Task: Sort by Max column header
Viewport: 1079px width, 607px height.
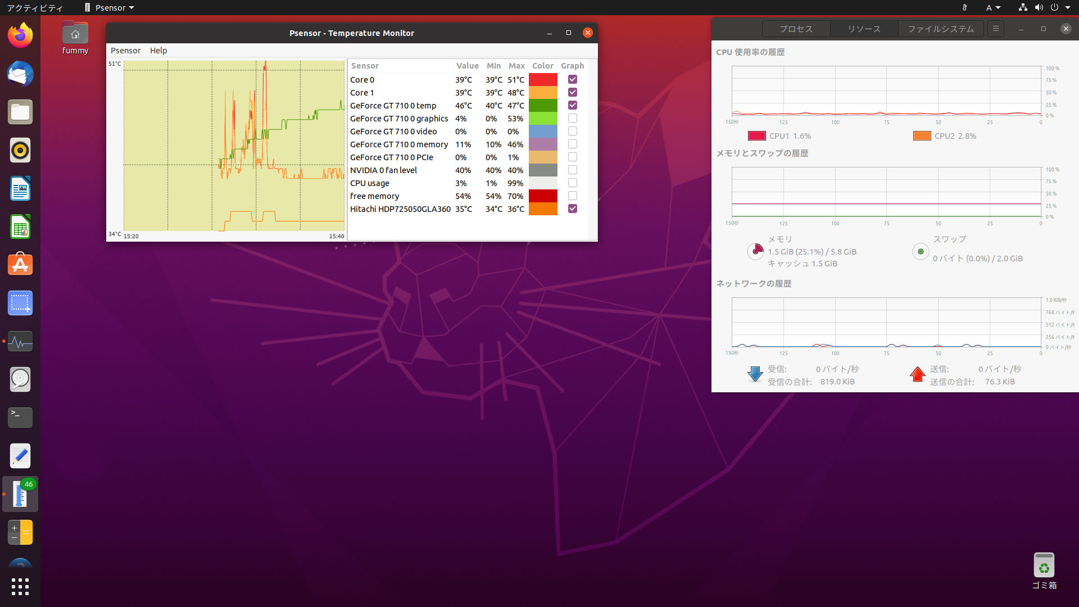Action: 516,66
